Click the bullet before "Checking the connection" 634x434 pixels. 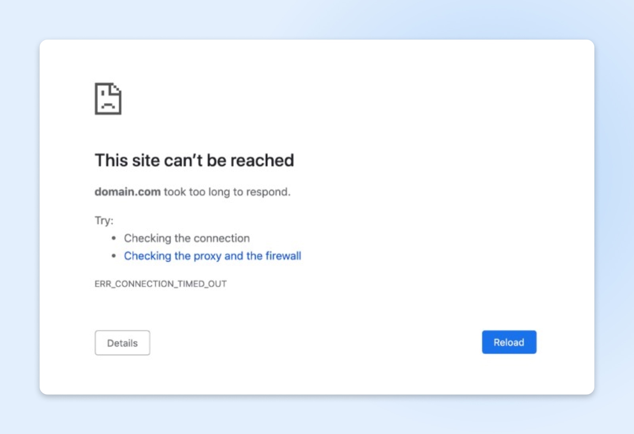tap(114, 238)
